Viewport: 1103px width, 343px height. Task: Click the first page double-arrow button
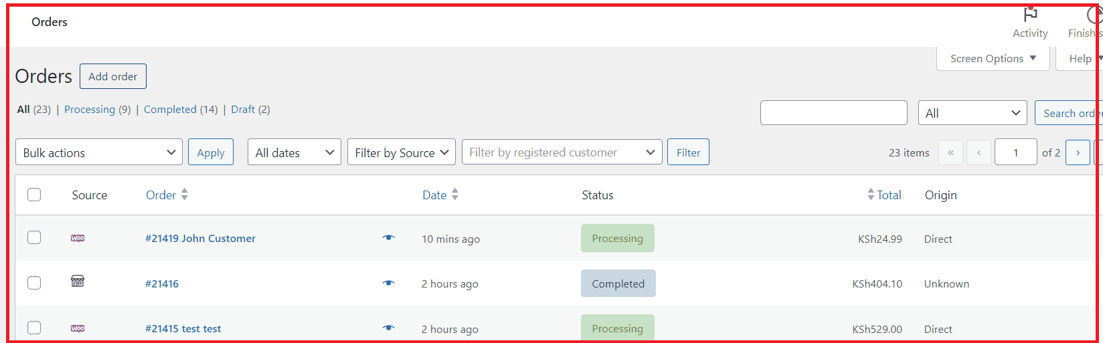pyautogui.click(x=950, y=152)
